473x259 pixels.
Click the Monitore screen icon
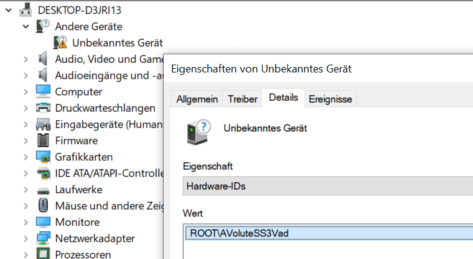43,222
